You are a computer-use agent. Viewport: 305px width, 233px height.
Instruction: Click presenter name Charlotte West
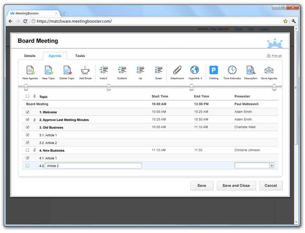[x=245, y=127]
